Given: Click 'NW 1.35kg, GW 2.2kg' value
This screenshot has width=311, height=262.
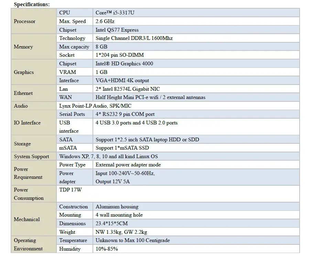Looking at the screenshot, I should pyautogui.click(x=121, y=232).
